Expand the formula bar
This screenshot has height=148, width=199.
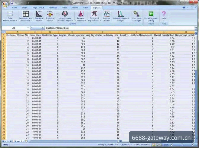coord(196,28)
